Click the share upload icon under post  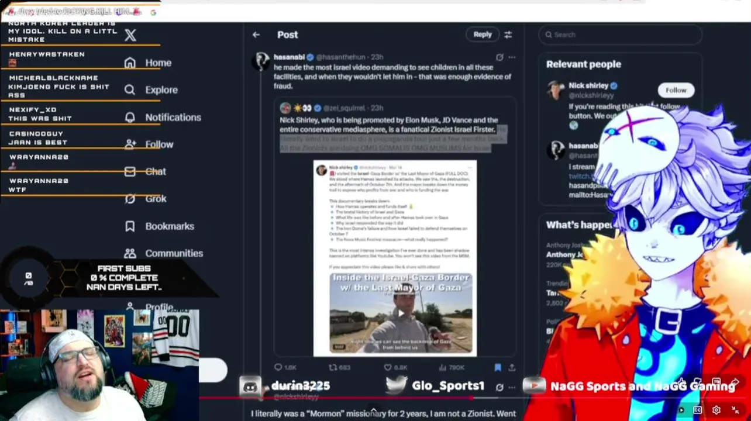coord(512,367)
